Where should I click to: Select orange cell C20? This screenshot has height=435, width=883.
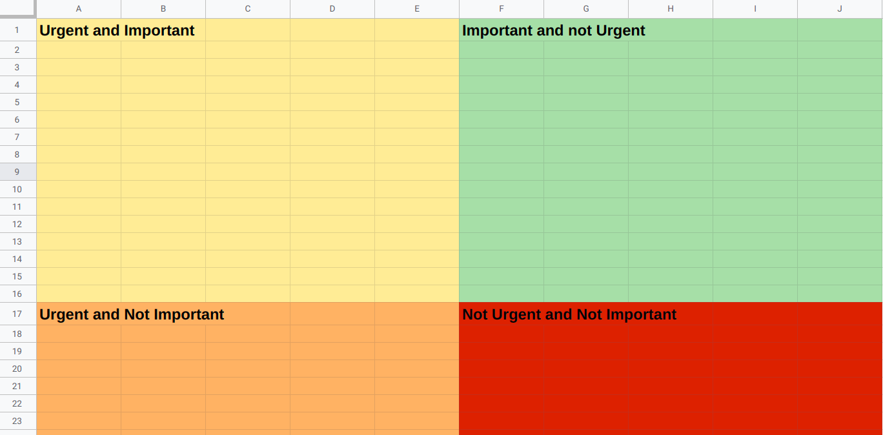pyautogui.click(x=248, y=369)
